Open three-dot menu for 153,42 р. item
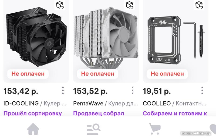The width and height of the screenshot is (216, 139). 63,90
